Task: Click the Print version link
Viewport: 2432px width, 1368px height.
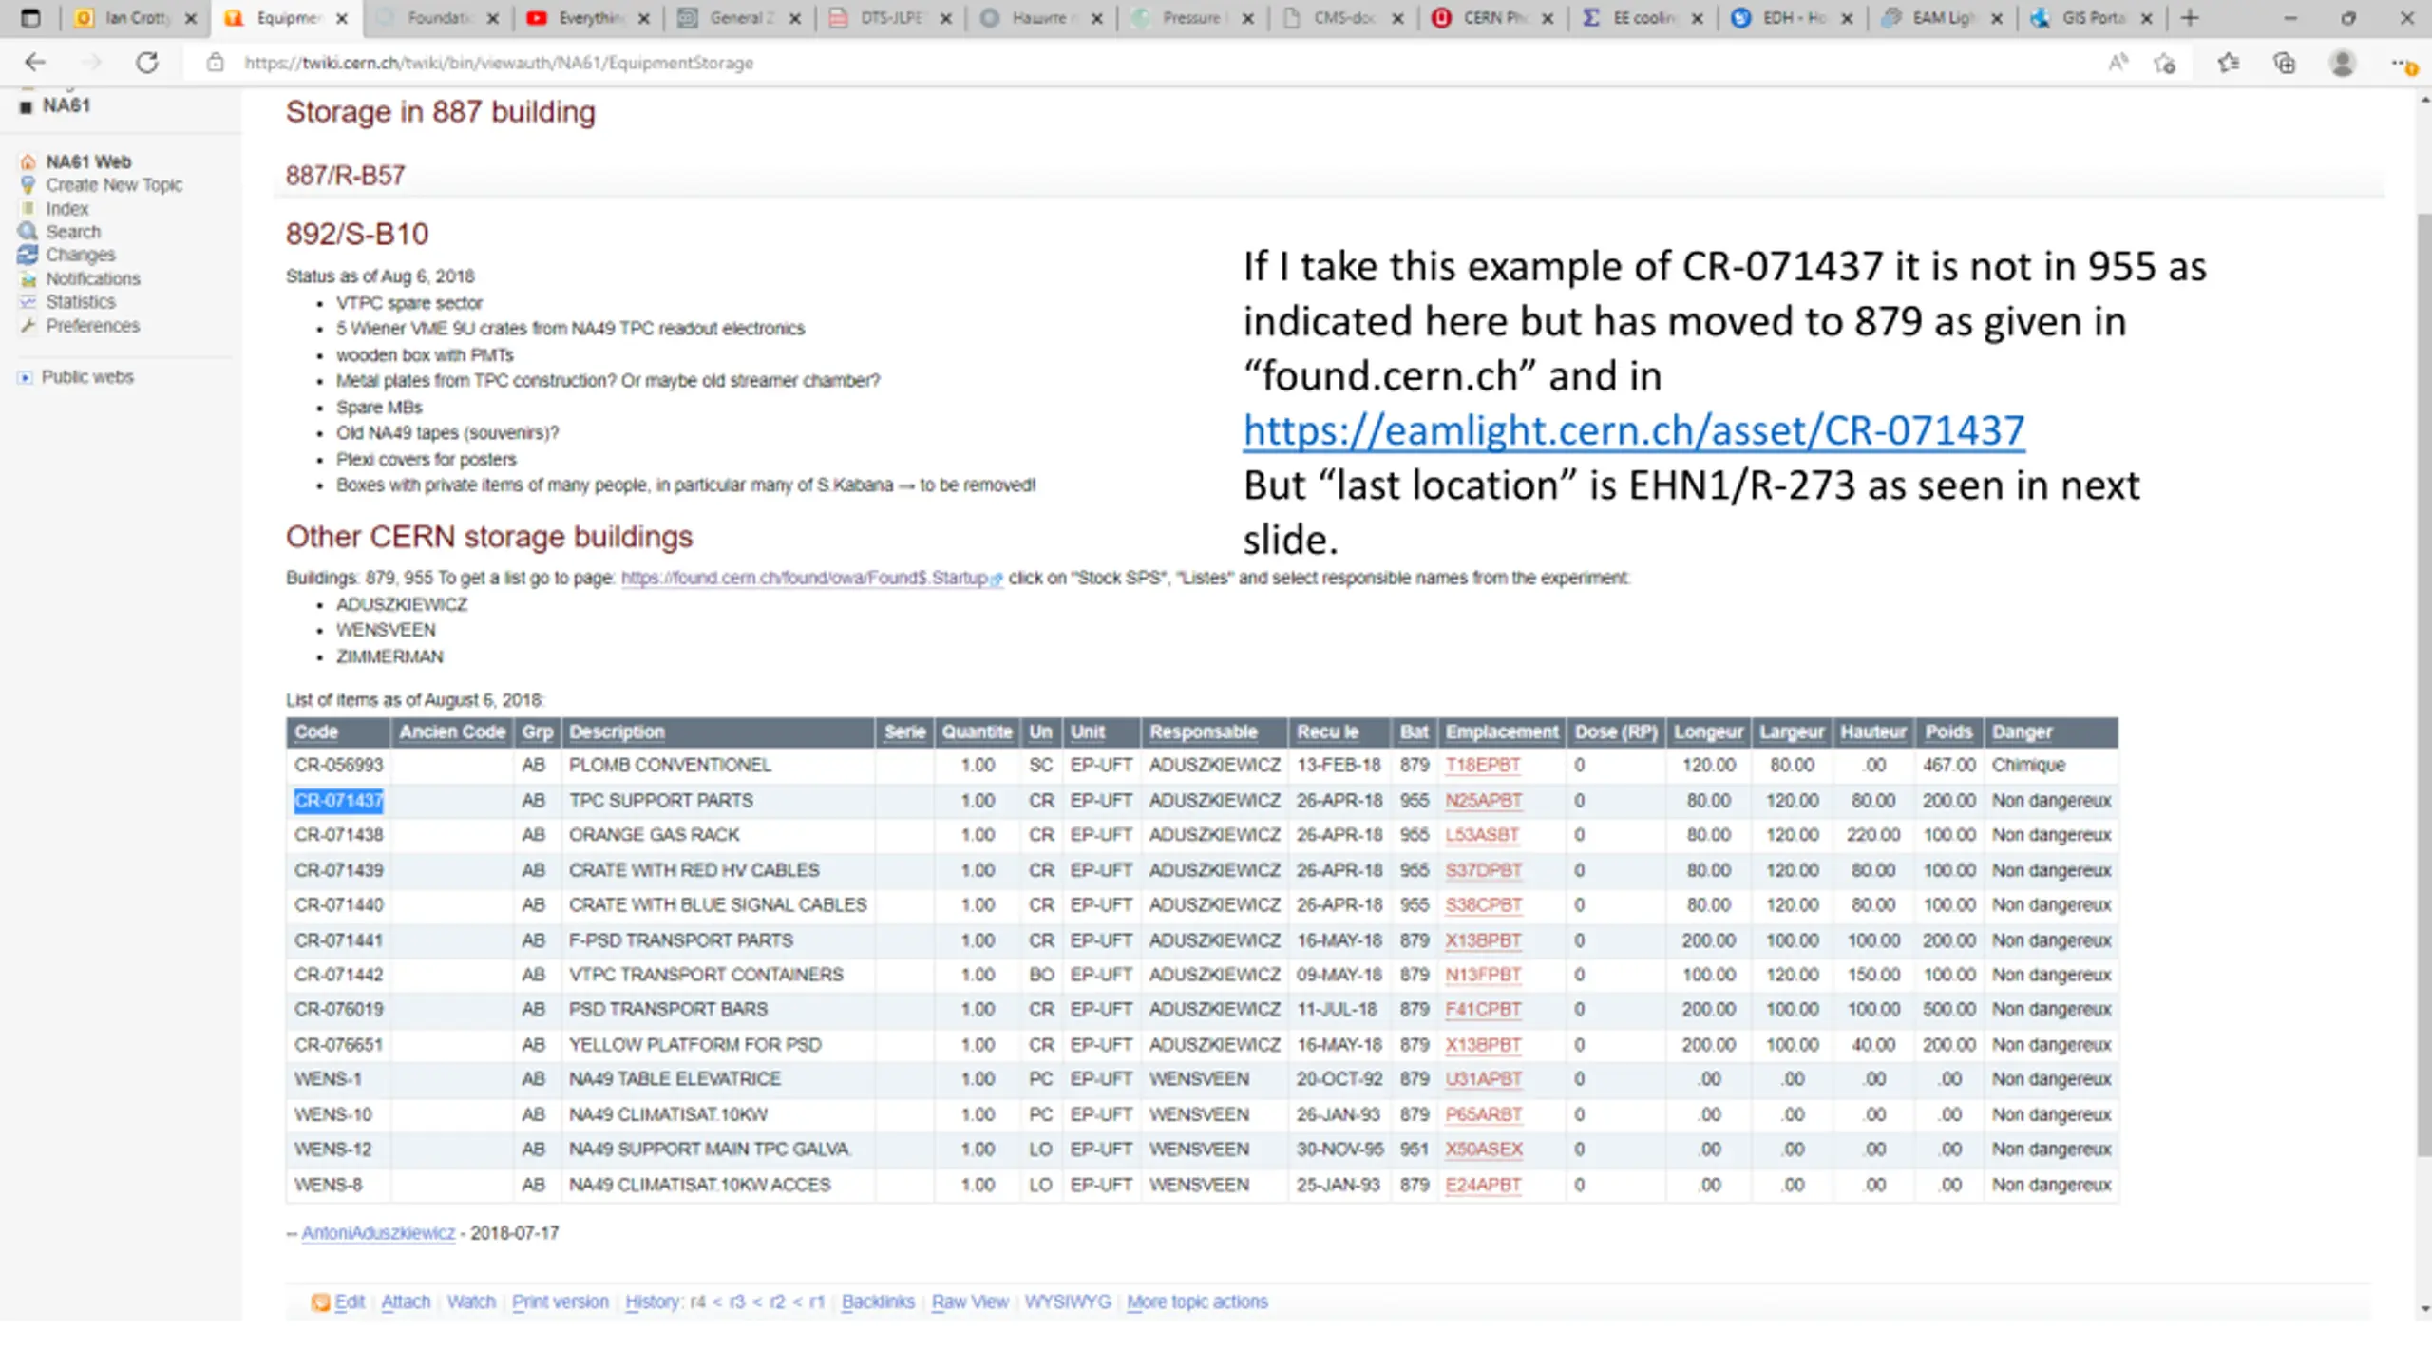Action: pos(560,1302)
